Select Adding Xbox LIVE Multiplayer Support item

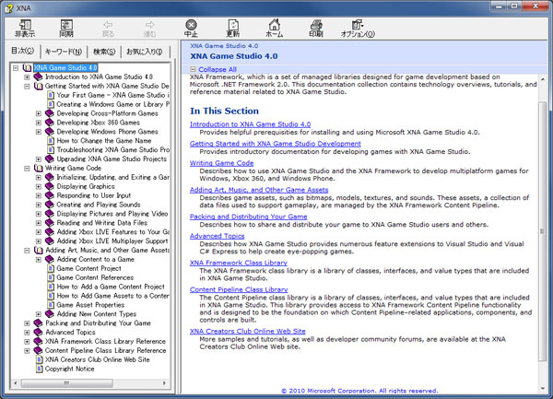click(112, 241)
